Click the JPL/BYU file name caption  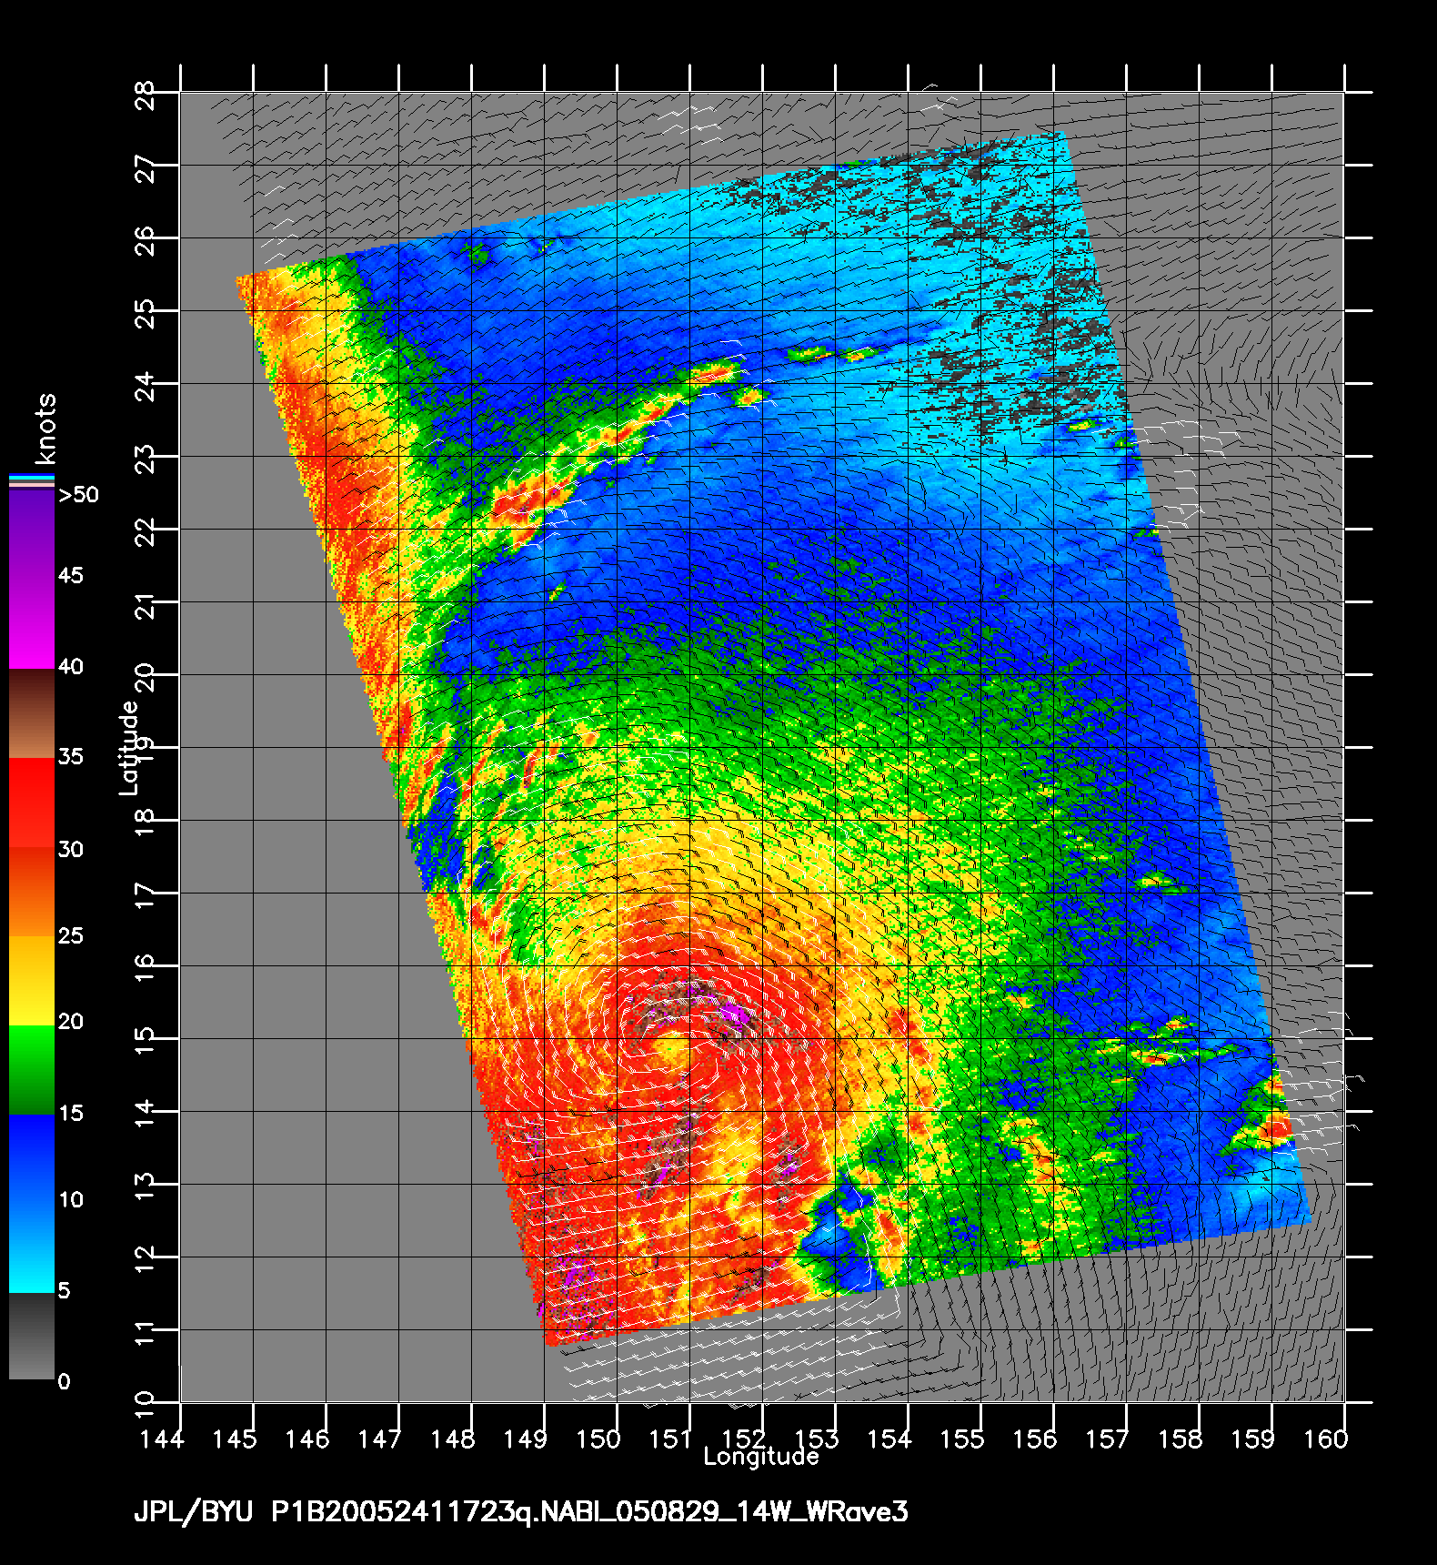tap(521, 1512)
